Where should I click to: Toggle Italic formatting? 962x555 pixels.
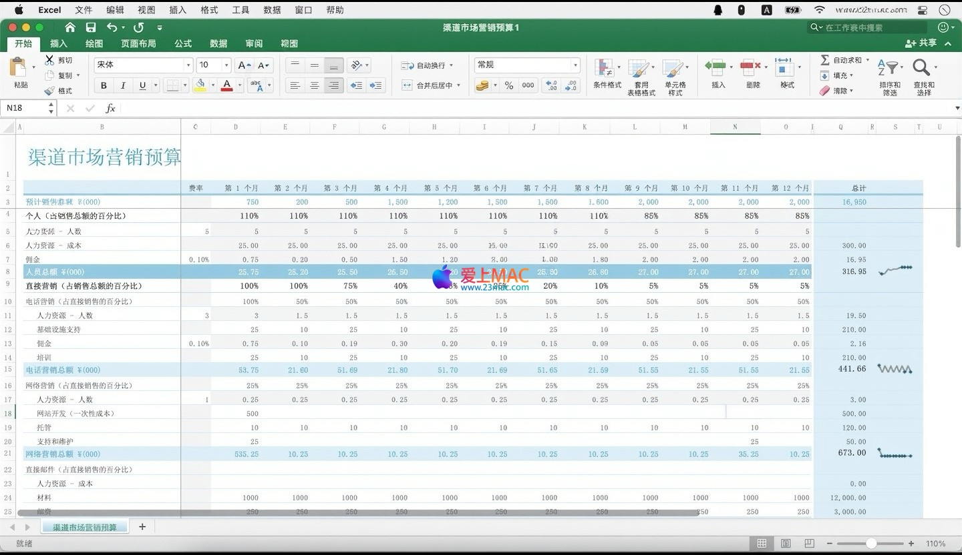[123, 85]
